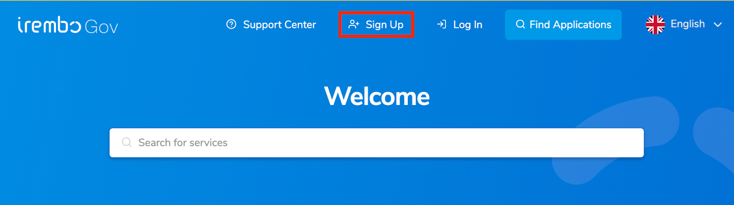Click the arrow-in icon beside Log In
The image size is (734, 205).
[x=441, y=24]
